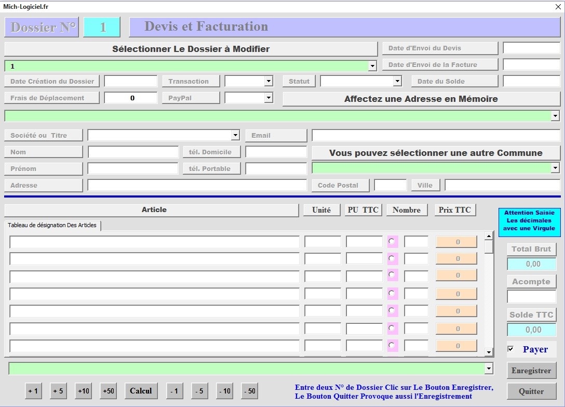Click the -50 button

[249, 391]
